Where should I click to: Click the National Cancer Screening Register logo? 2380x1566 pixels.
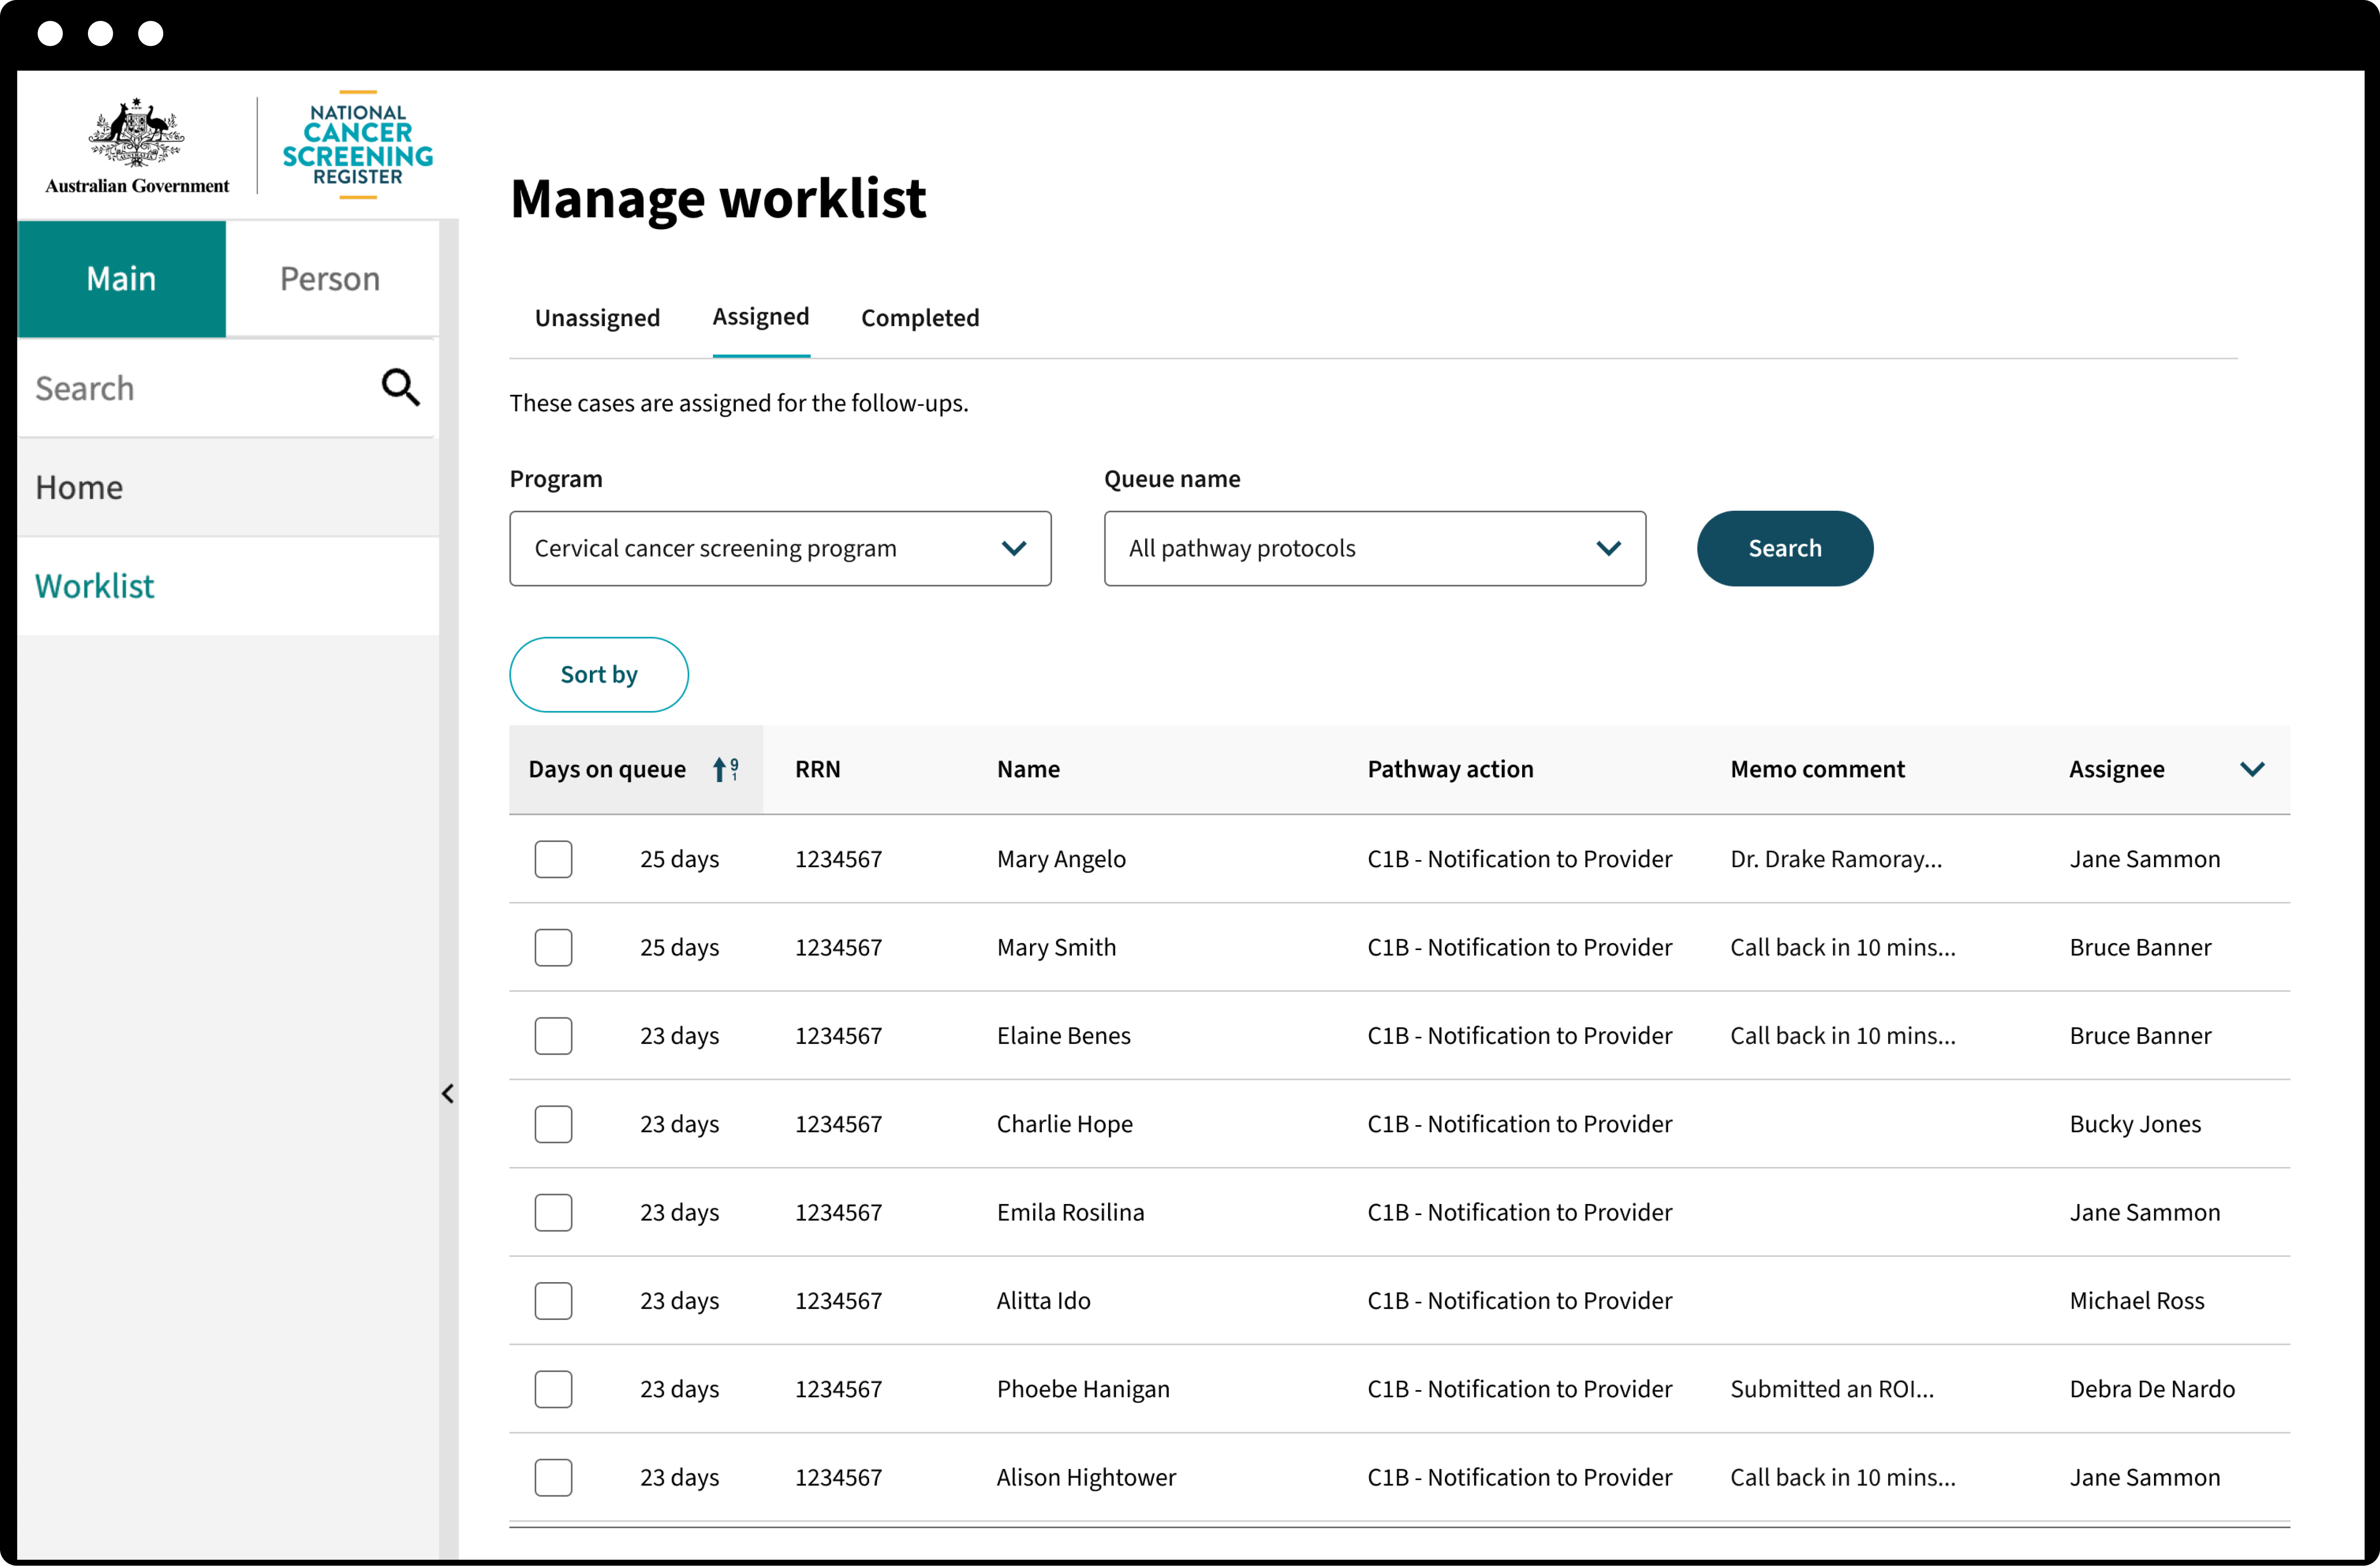[x=358, y=145]
